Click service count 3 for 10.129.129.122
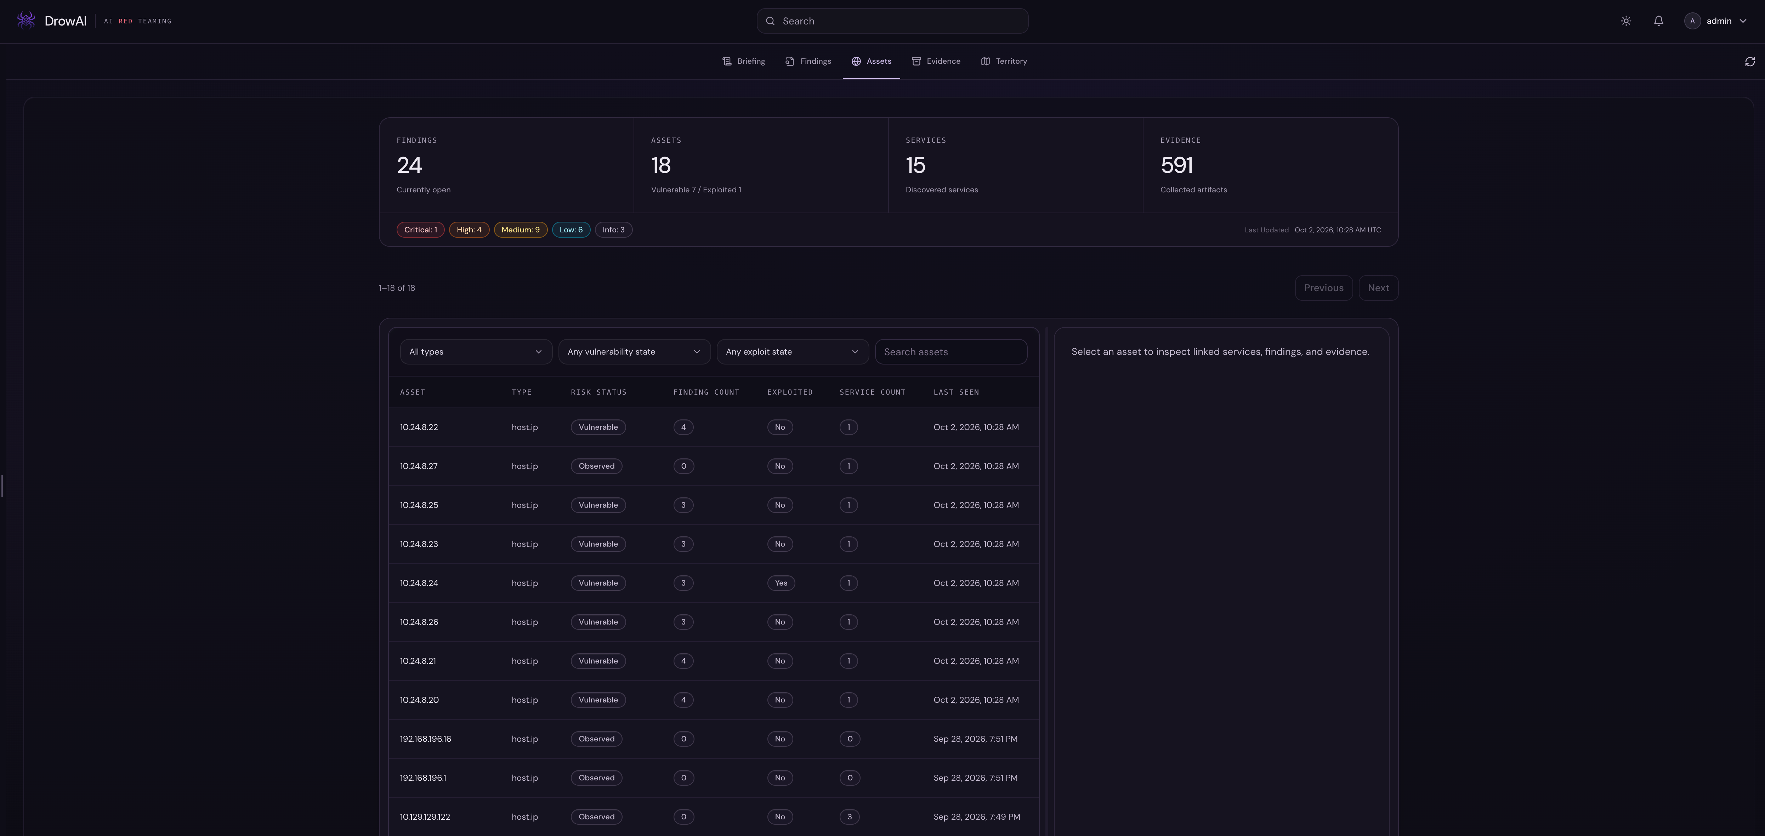The width and height of the screenshot is (1765, 836). pyautogui.click(x=849, y=817)
